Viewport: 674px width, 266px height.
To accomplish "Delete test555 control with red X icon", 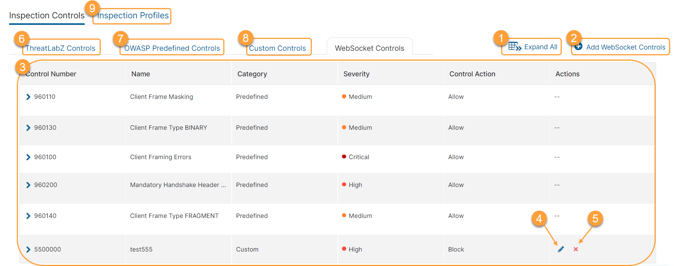I will click(576, 249).
